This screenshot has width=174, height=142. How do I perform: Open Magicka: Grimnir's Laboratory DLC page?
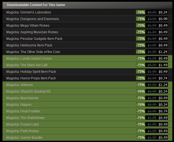pyautogui.click(x=87, y=12)
